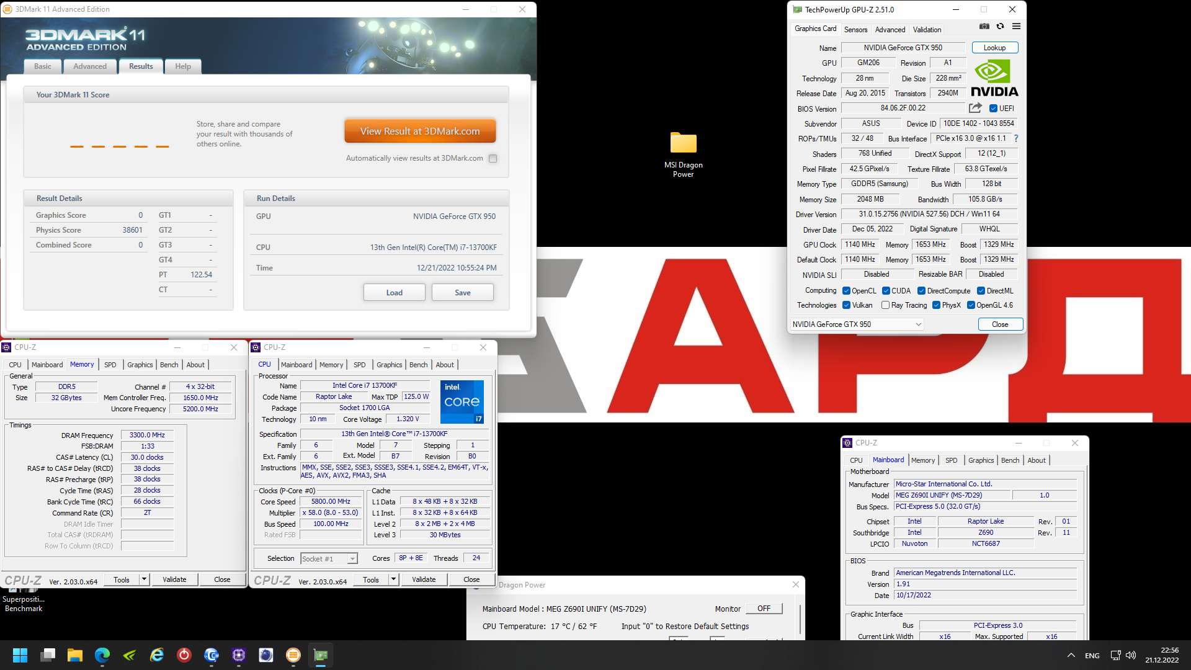Show hidden system tray icons chevron
The height and width of the screenshot is (670, 1191).
[1071, 655]
